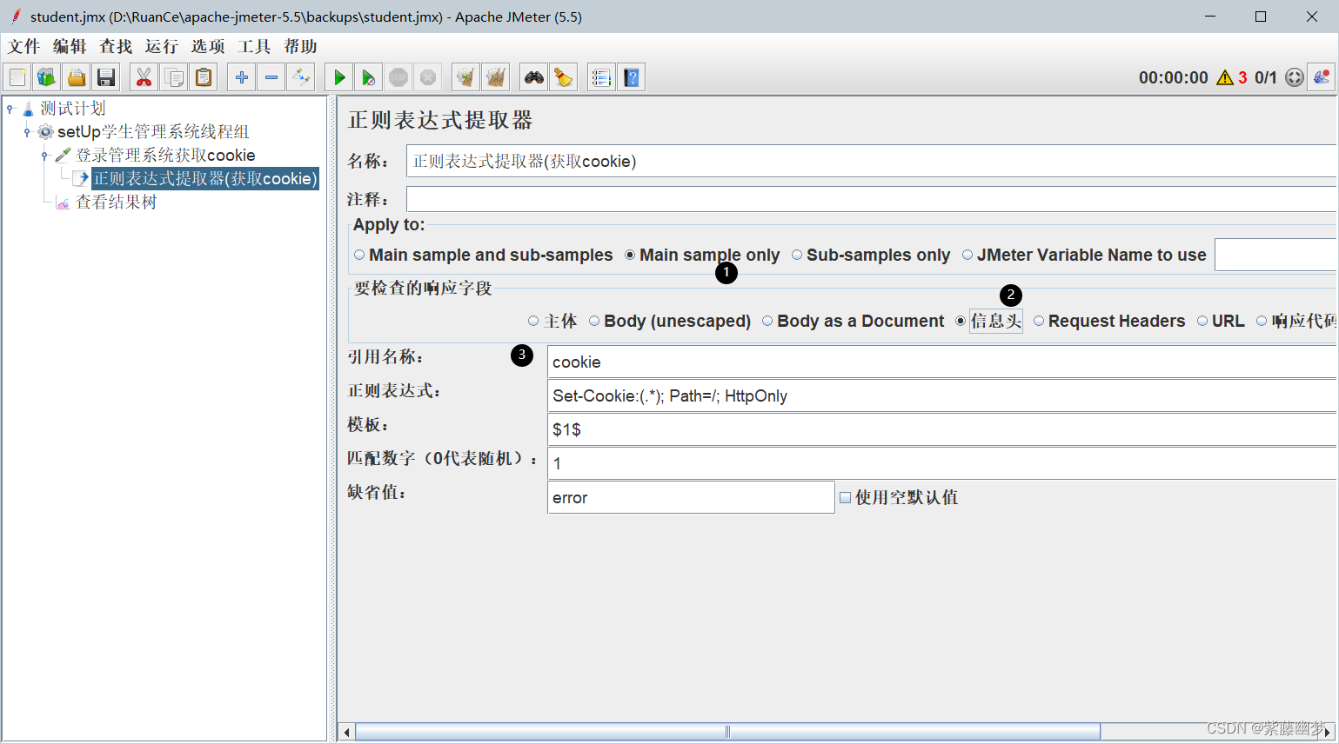Open Search with binoculars icon
This screenshot has width=1339, height=744.
tap(534, 77)
